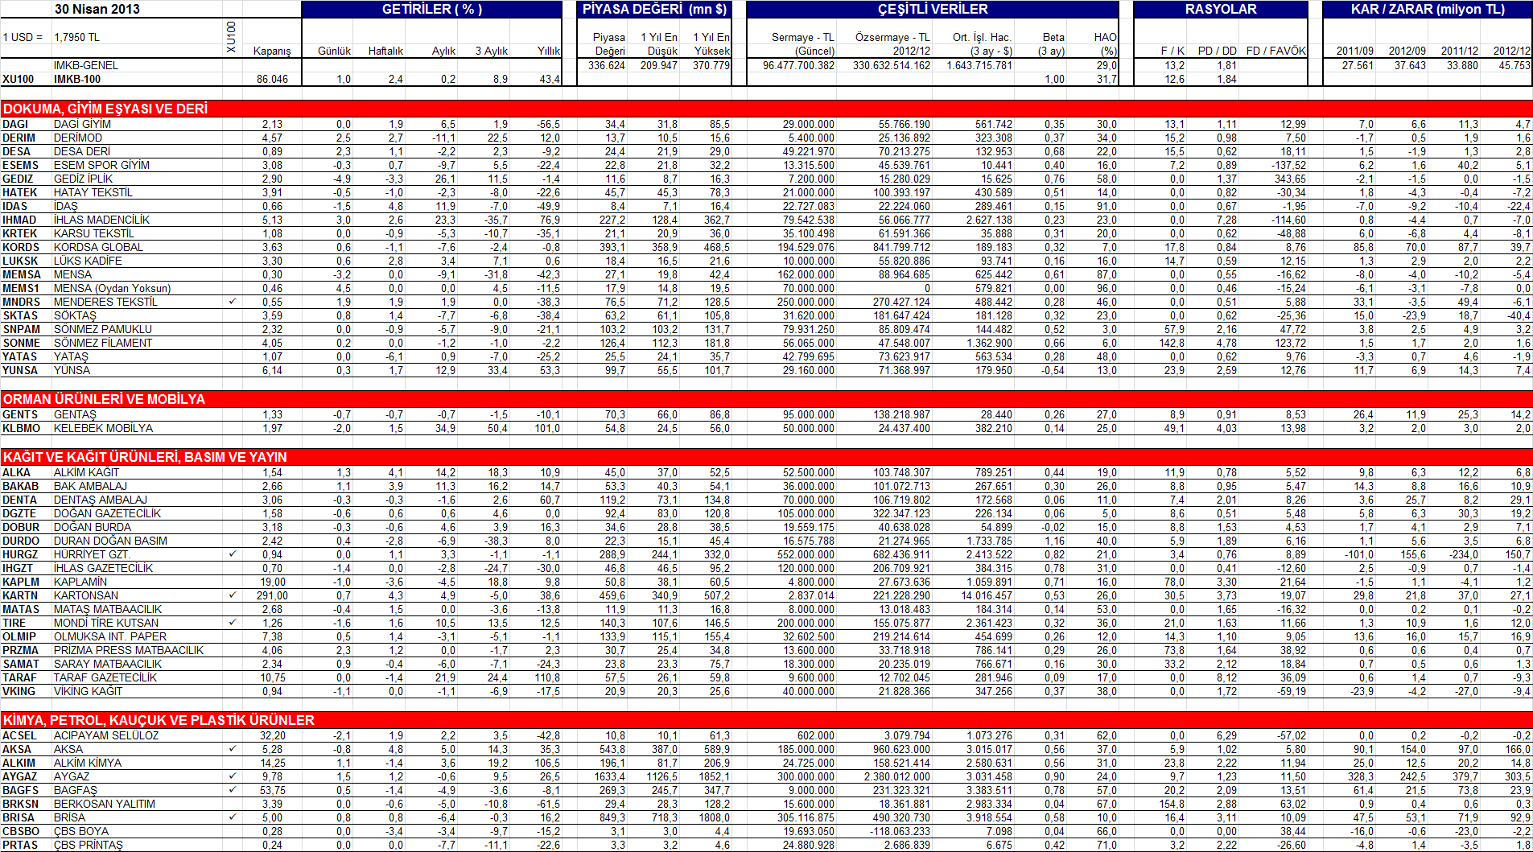Image resolution: width=1533 pixels, height=852 pixels.
Task: Select the BERKOSAN YALITIM company name
Action: (105, 804)
